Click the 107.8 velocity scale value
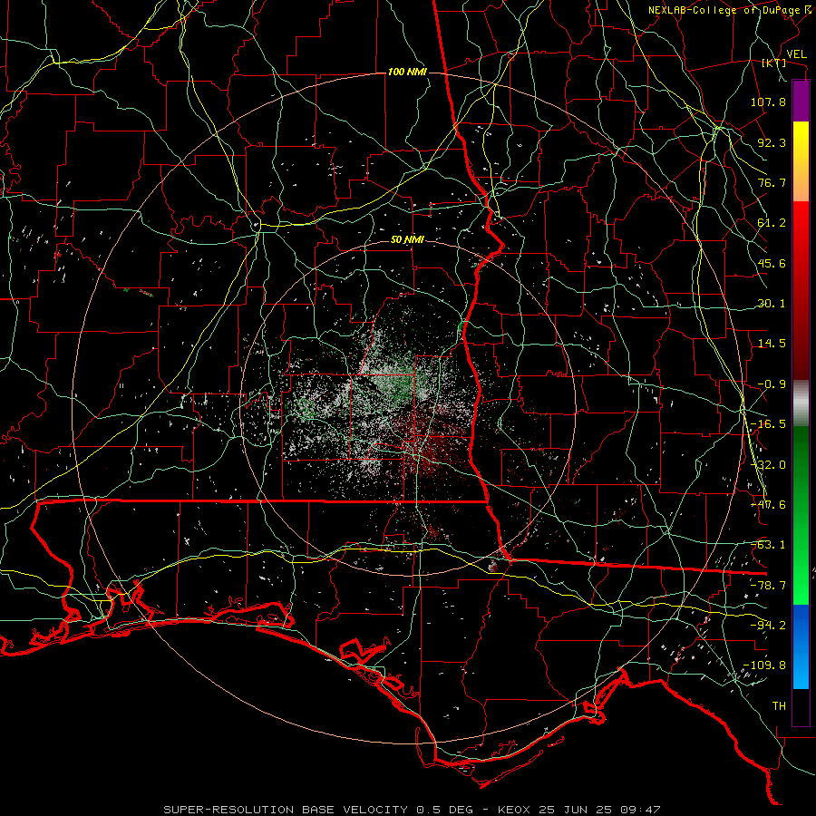 click(x=768, y=102)
